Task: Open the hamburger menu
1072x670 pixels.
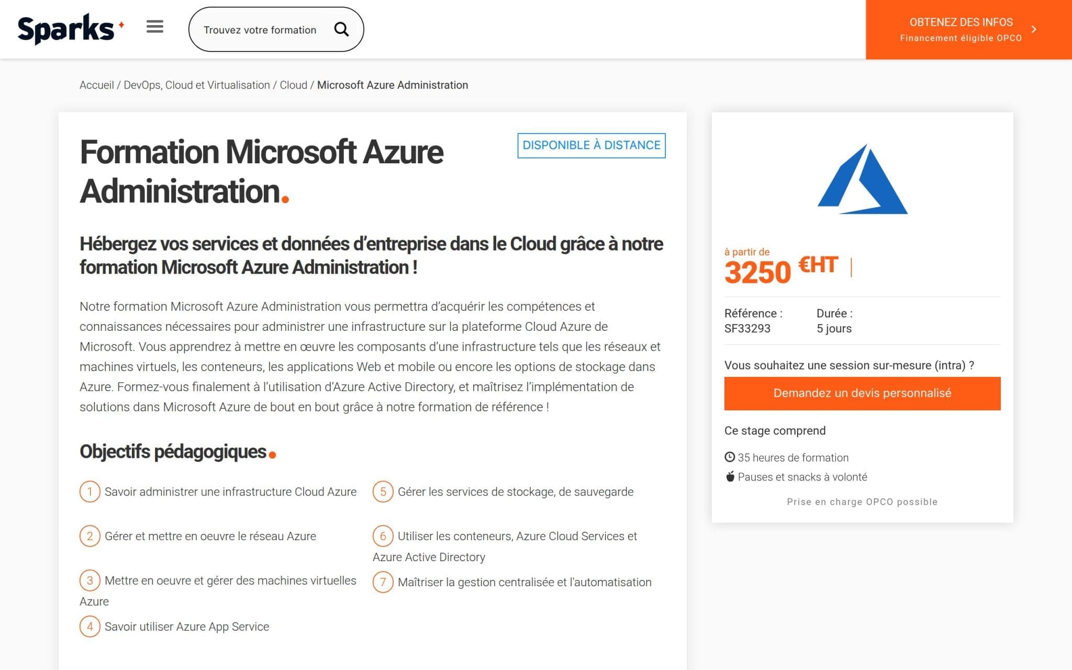Action: (155, 27)
